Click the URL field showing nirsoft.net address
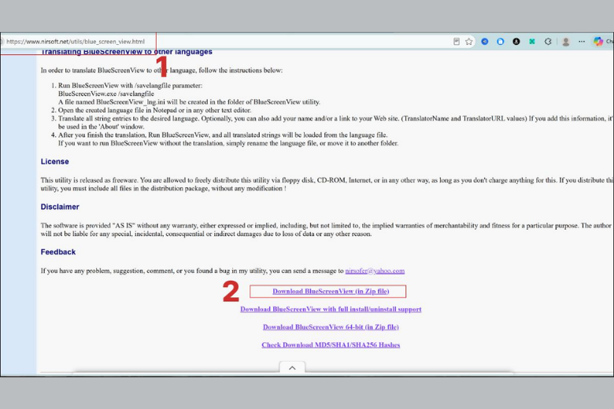The image size is (614, 409). 76,42
